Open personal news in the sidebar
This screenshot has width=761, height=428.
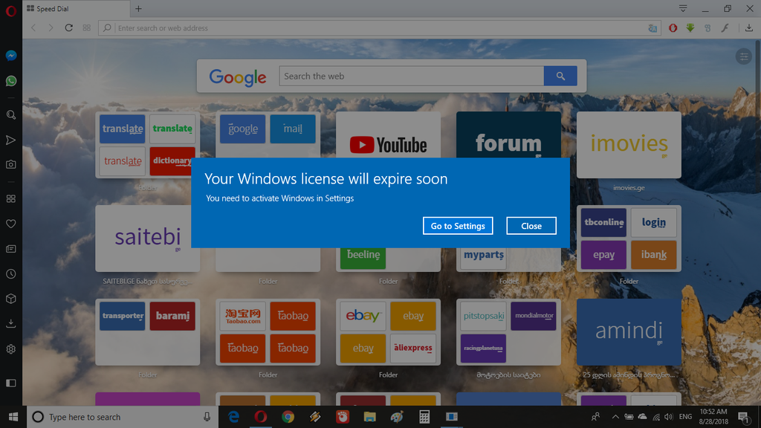click(x=10, y=249)
